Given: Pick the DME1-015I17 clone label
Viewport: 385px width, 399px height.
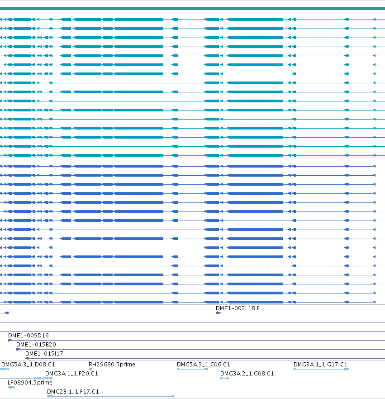Looking at the screenshot, I should [44, 353].
